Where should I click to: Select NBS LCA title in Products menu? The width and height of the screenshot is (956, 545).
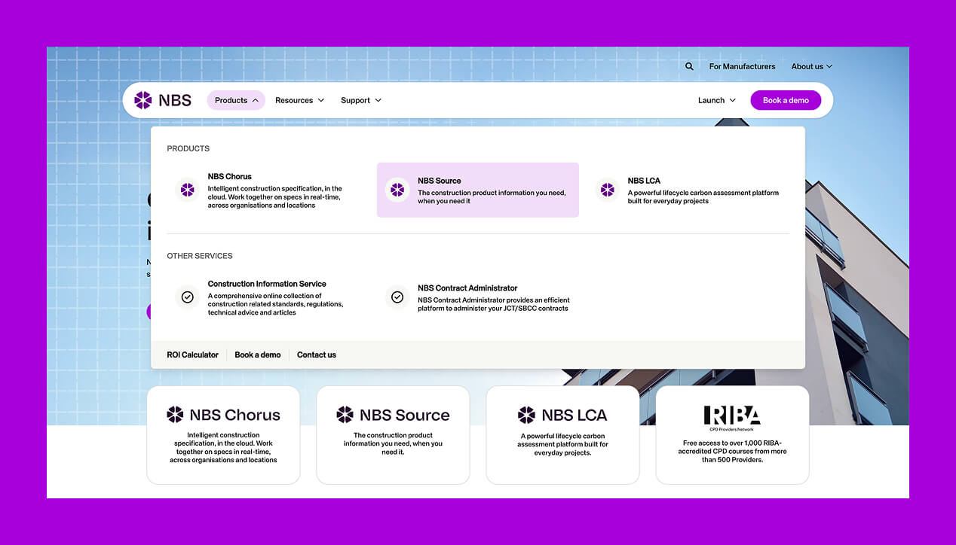[x=644, y=181]
